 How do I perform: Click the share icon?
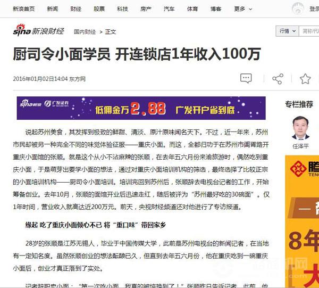(277, 79)
